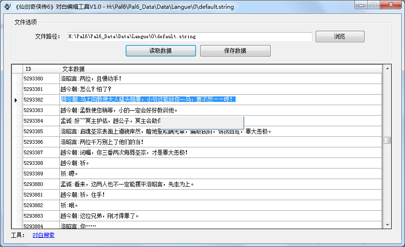Select ID cell 5293384

pyautogui.click(x=41, y=121)
